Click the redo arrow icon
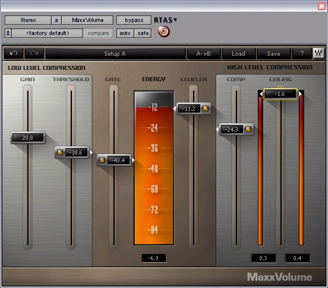This screenshot has width=328, height=288. click(34, 53)
